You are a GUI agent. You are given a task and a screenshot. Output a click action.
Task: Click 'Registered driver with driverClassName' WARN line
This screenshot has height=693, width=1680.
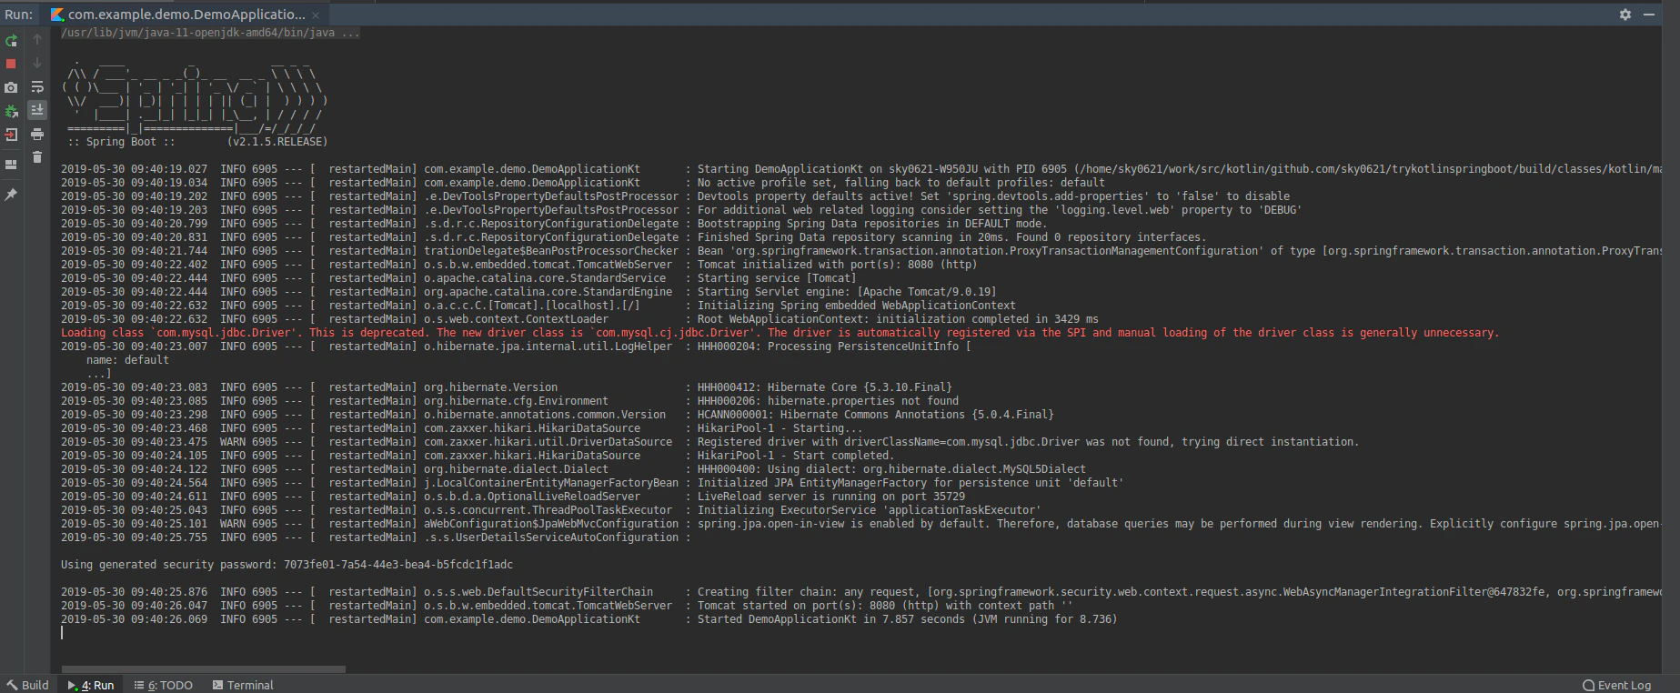(x=709, y=442)
